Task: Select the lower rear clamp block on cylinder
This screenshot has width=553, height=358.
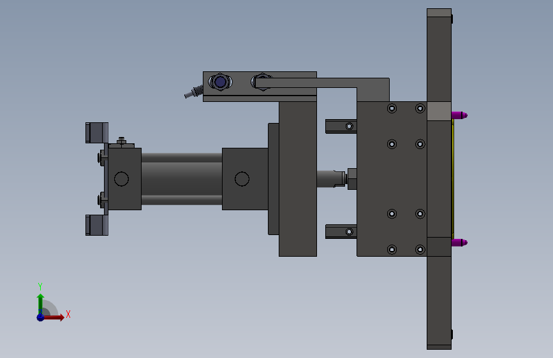Action: 97,225
